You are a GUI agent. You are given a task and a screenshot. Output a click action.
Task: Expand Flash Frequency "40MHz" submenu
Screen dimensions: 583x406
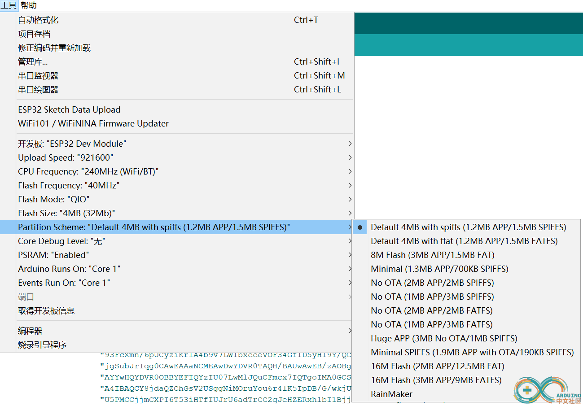(177, 186)
